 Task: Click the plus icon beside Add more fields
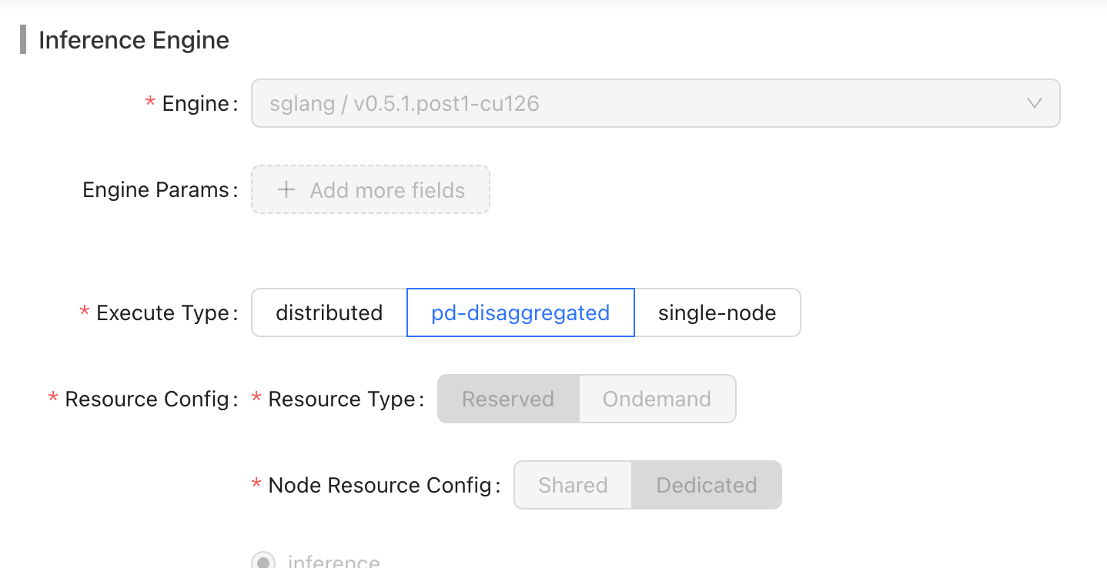coord(286,190)
